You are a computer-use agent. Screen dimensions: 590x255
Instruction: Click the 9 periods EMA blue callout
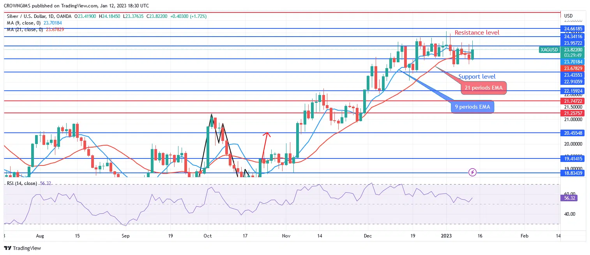(x=472, y=107)
